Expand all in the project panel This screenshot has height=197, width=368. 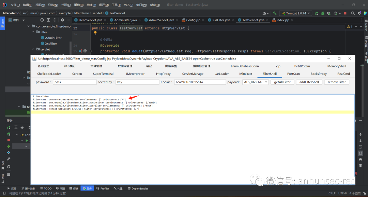48,20
